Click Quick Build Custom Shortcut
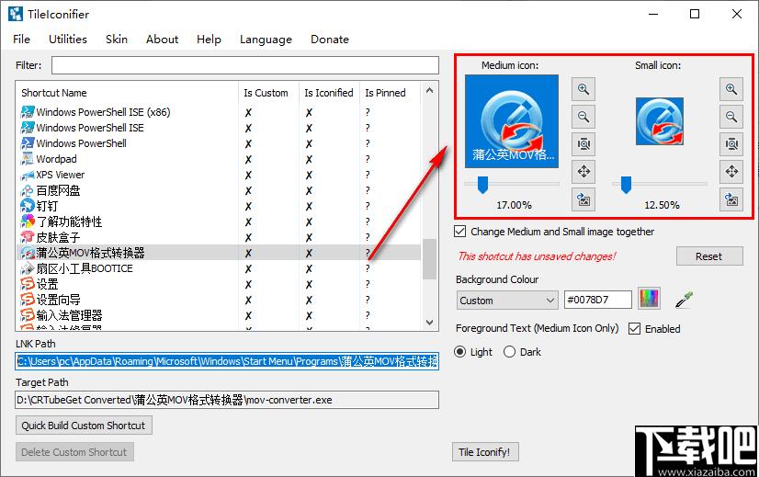 point(84,426)
